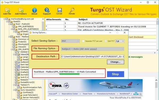Screen dimensions: 159x100
Task: Open the Select Saving Option PST dropdown
Action: (70, 41)
